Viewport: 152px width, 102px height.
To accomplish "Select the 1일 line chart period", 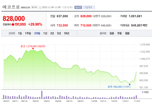I will tap(20, 33).
